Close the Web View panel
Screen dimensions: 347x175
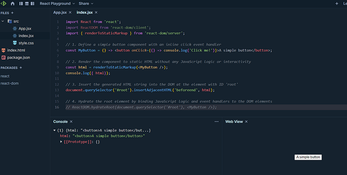click(246, 122)
